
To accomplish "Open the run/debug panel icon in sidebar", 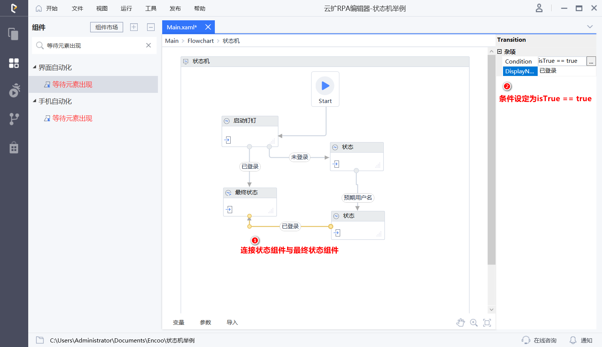I will [x=14, y=91].
